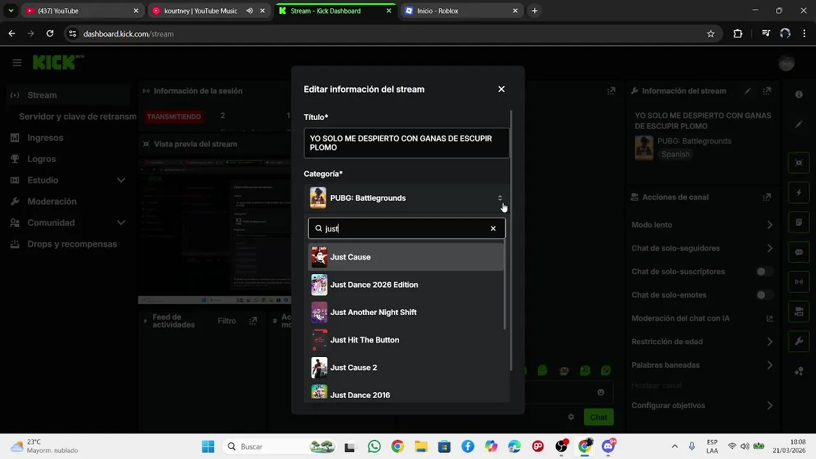Open Servidor y clave de retransmisión
Screen dimensions: 816x459
[x=78, y=116]
